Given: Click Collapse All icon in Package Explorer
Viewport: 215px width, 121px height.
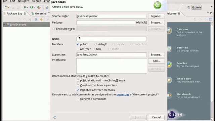Looking at the screenshot, I should [x=36, y=19].
